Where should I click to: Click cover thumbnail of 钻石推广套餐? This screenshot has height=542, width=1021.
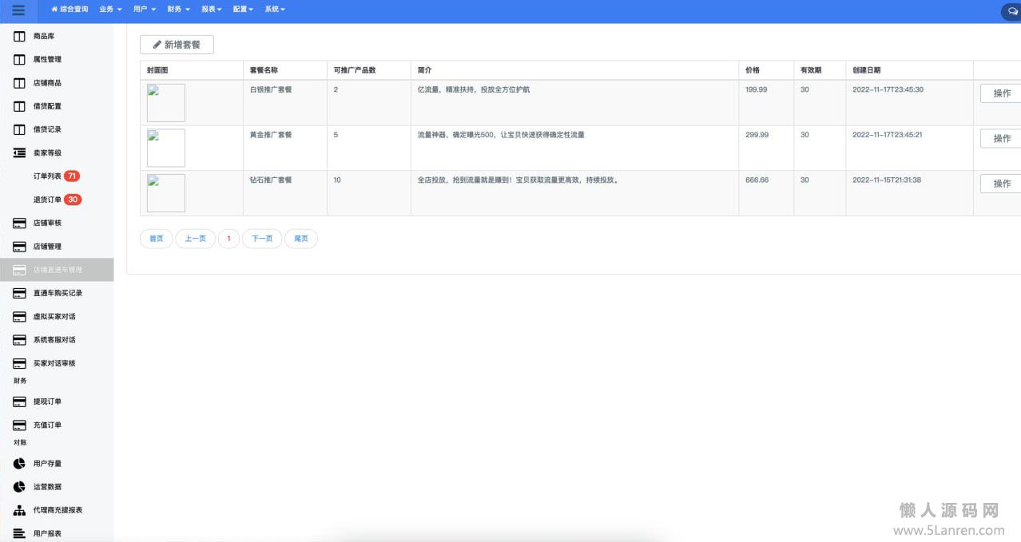coord(166,193)
